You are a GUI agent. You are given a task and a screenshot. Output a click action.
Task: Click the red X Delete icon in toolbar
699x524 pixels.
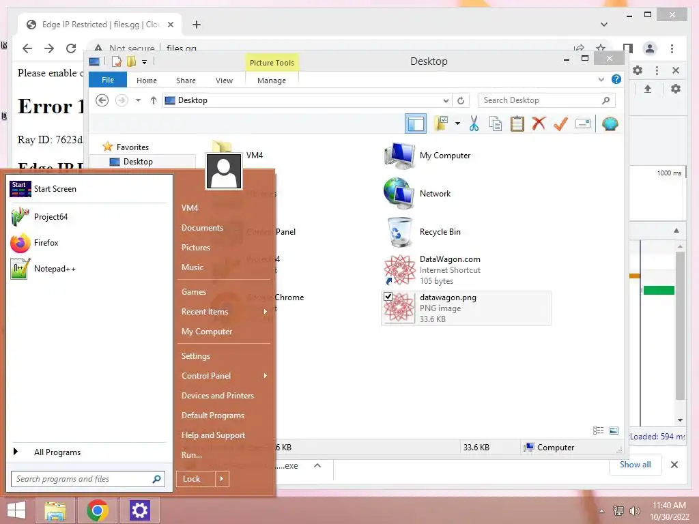point(539,123)
